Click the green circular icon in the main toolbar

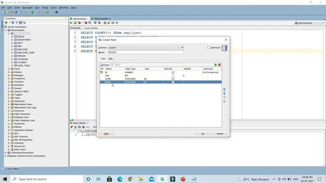[x=32, y=12]
